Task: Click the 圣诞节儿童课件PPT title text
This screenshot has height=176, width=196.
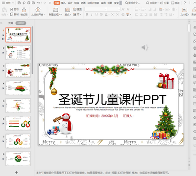Action: coord(112,99)
